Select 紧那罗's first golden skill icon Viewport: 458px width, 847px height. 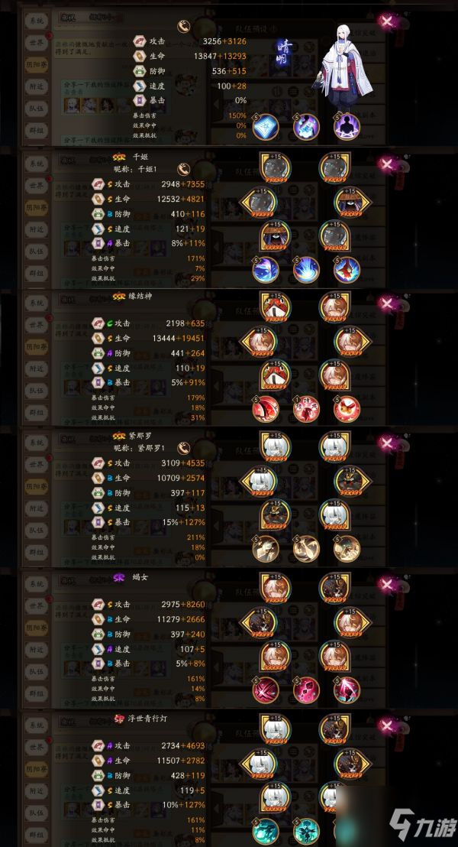click(x=266, y=549)
